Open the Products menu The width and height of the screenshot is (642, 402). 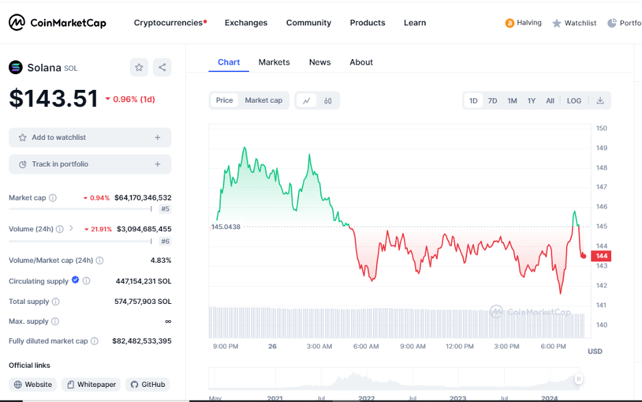(368, 23)
